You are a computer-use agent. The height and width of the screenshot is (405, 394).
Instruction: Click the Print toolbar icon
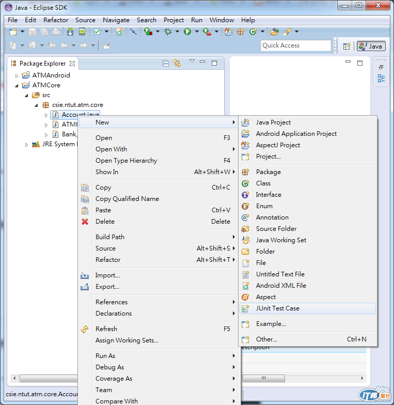(x=56, y=32)
